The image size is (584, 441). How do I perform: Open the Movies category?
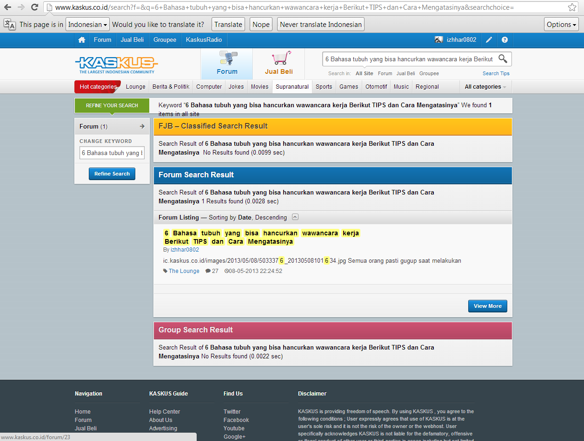(260, 87)
